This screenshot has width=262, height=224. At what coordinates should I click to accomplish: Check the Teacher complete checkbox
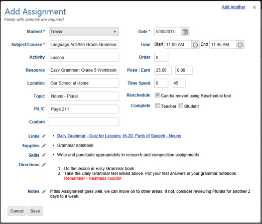tap(158, 105)
